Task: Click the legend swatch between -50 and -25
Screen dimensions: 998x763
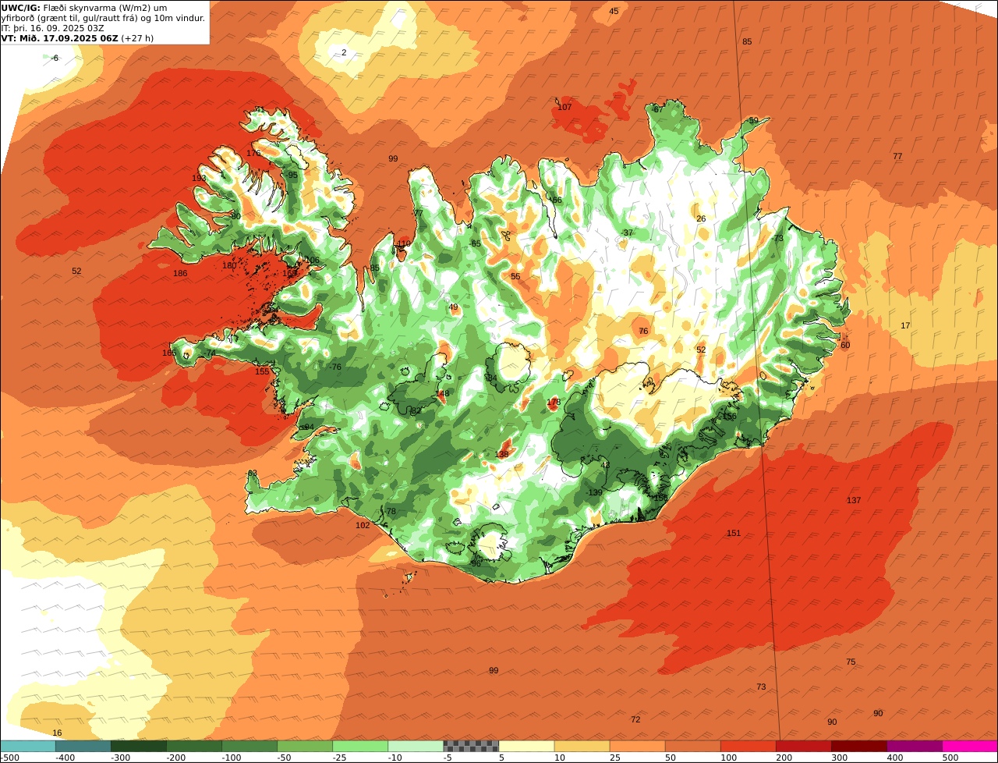Action: coord(305,746)
